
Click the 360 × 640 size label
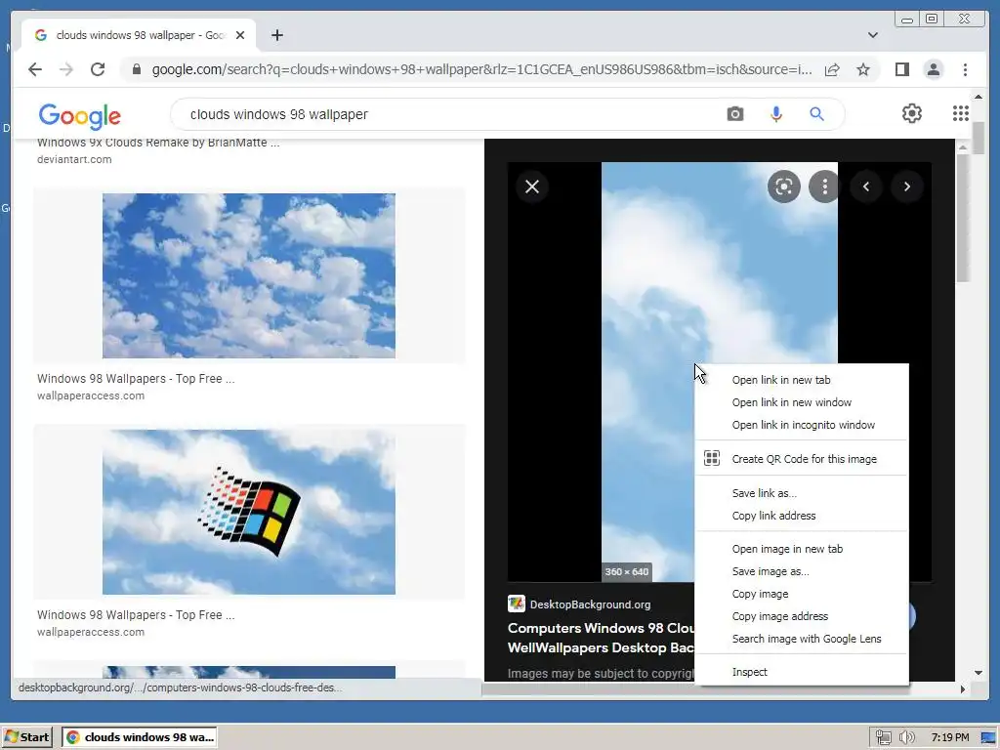(x=627, y=571)
